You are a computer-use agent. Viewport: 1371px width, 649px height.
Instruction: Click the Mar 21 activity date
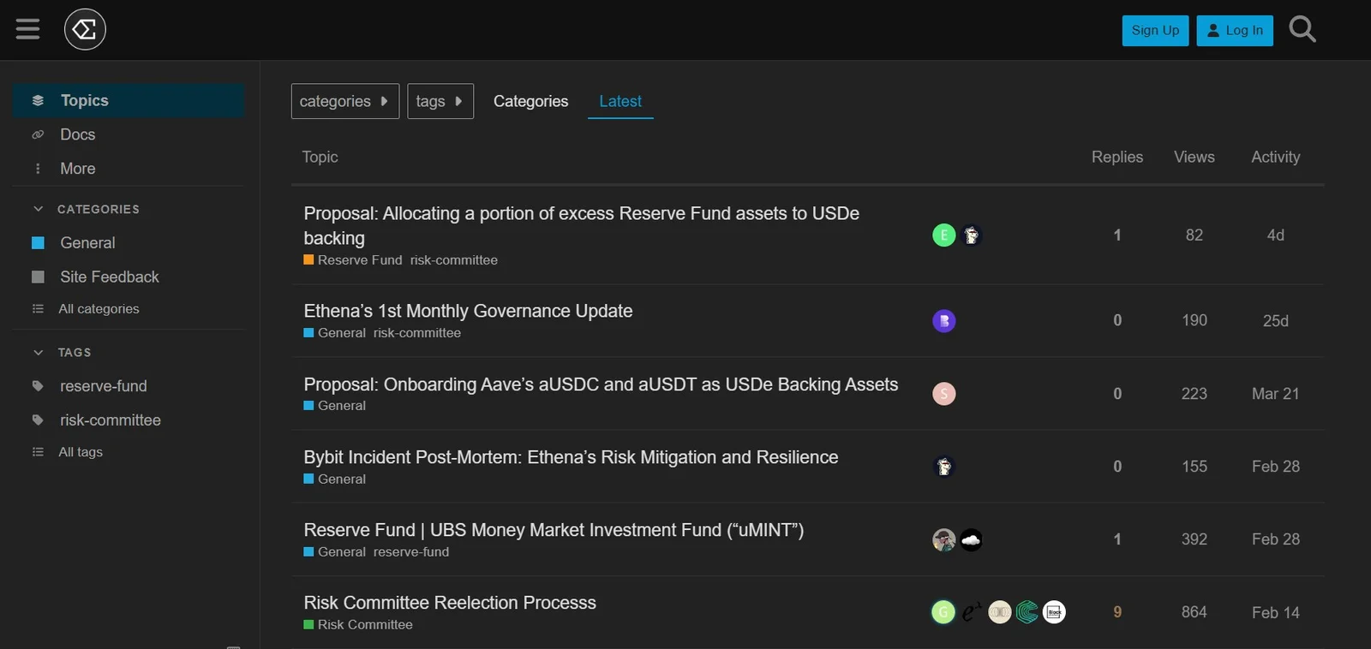1275,394
